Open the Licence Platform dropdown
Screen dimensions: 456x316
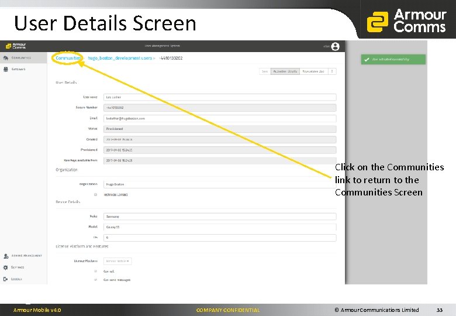(118, 261)
